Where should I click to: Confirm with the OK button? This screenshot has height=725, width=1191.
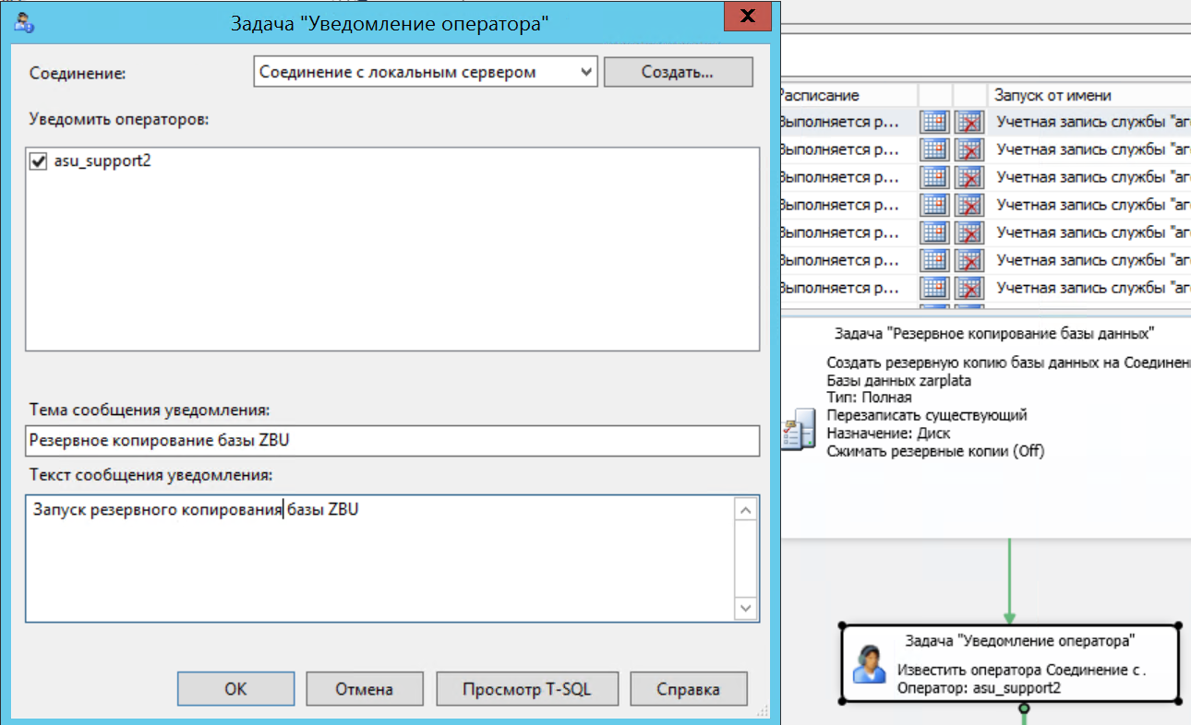point(235,689)
